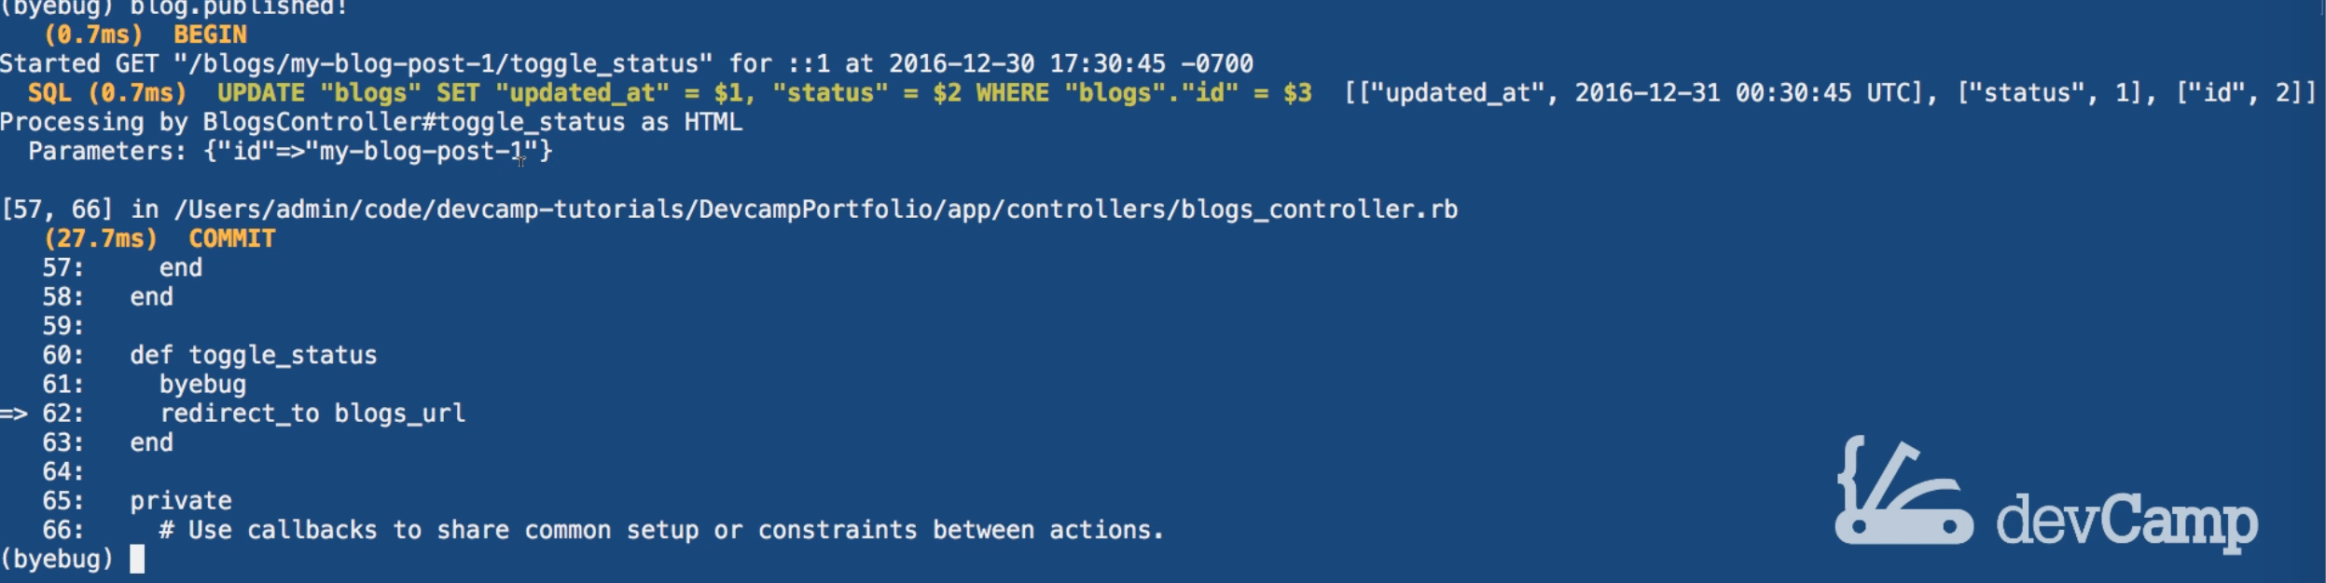Click the orange 'SQL (0.7ms)' label
The height and width of the screenshot is (583, 2326).
point(107,93)
